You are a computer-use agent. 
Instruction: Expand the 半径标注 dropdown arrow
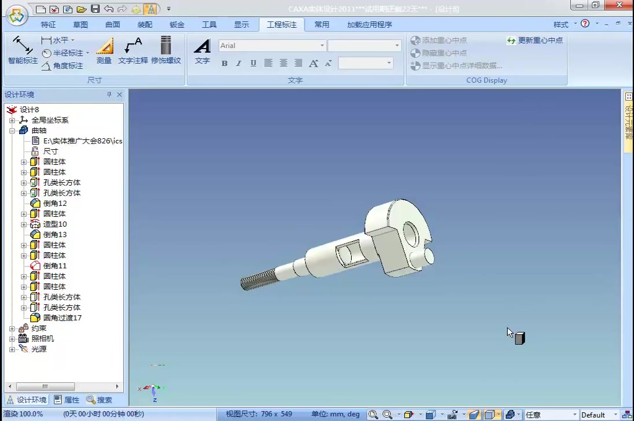(87, 53)
